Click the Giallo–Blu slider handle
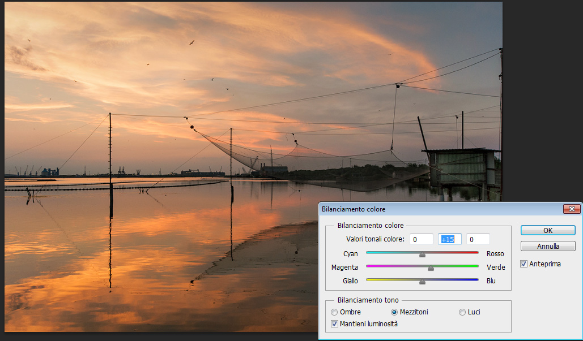 tap(422, 281)
